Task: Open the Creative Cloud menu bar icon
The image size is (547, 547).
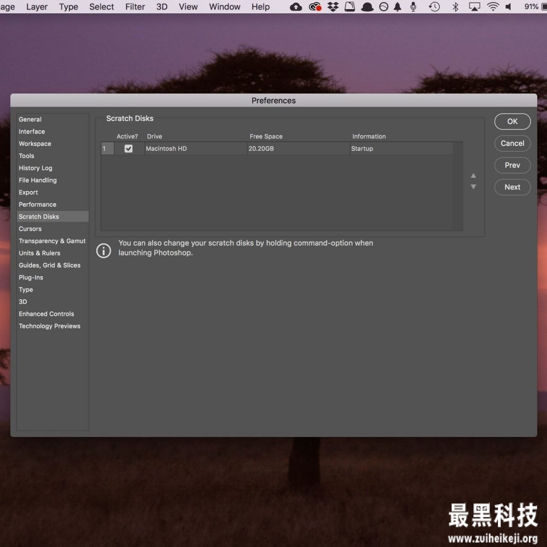Action: 315,6
